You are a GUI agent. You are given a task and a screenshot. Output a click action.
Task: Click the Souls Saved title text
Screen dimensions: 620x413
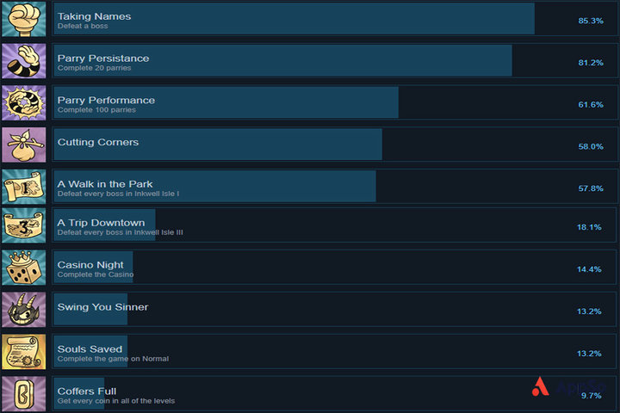tap(90, 349)
